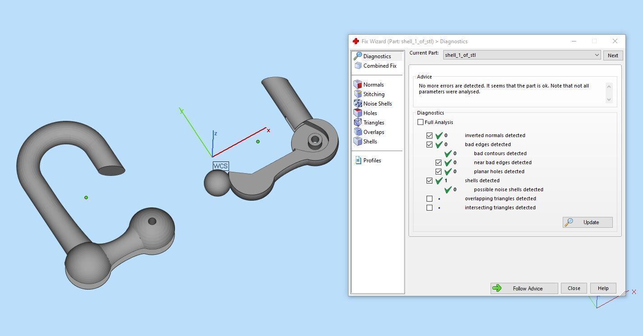Click the 'inverted normals detected' label

(x=495, y=135)
